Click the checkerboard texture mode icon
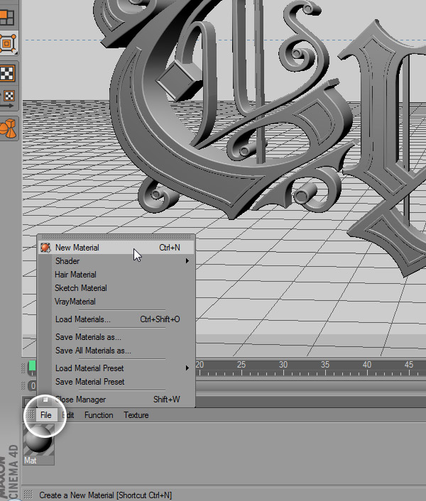The height and width of the screenshot is (501, 426). click(x=7, y=73)
